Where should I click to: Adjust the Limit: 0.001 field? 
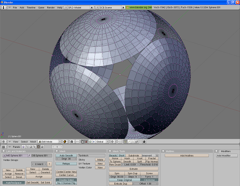click(x=130, y=164)
